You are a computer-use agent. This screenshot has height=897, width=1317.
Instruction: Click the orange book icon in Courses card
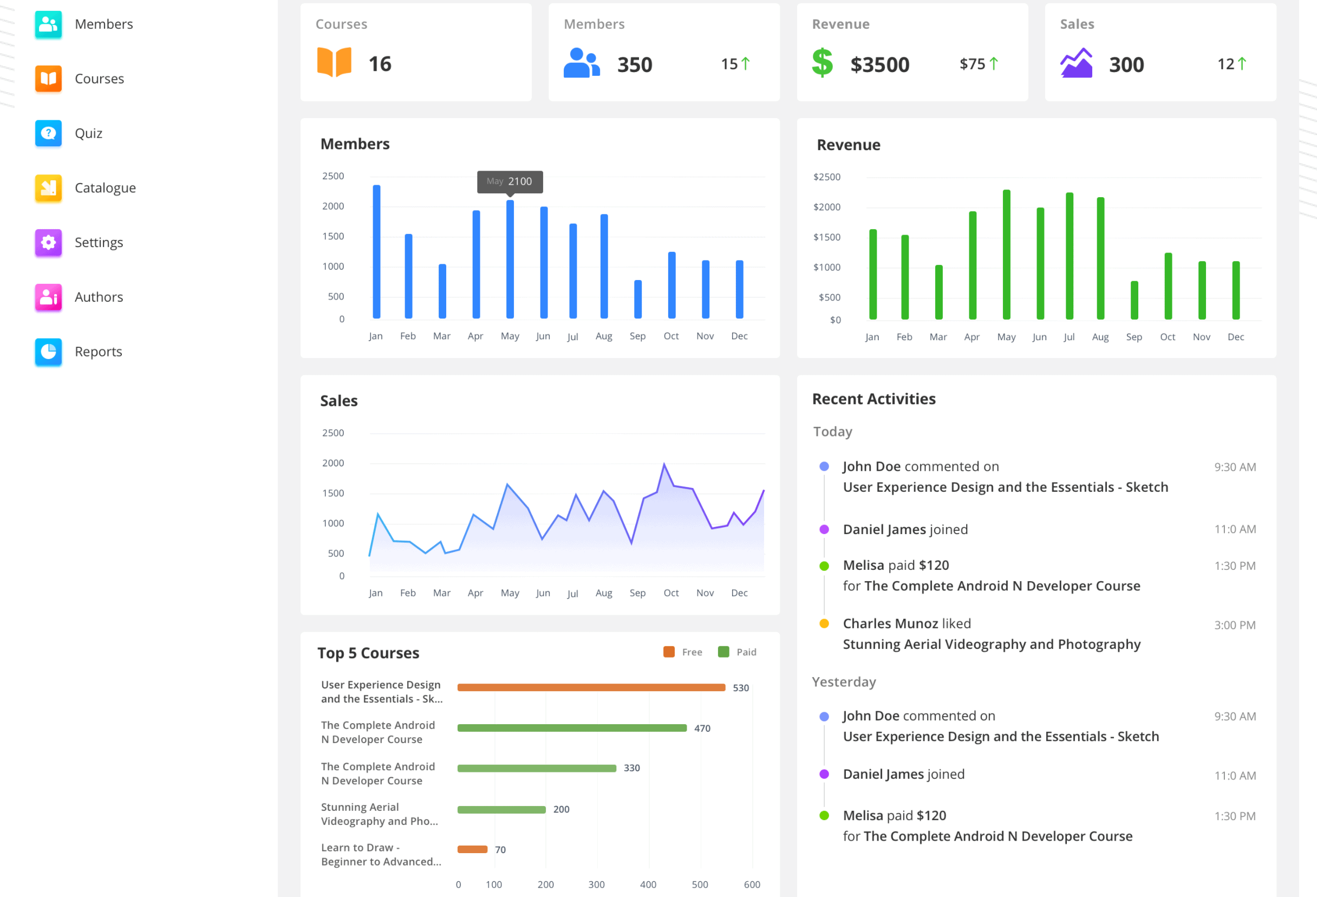[x=334, y=62]
